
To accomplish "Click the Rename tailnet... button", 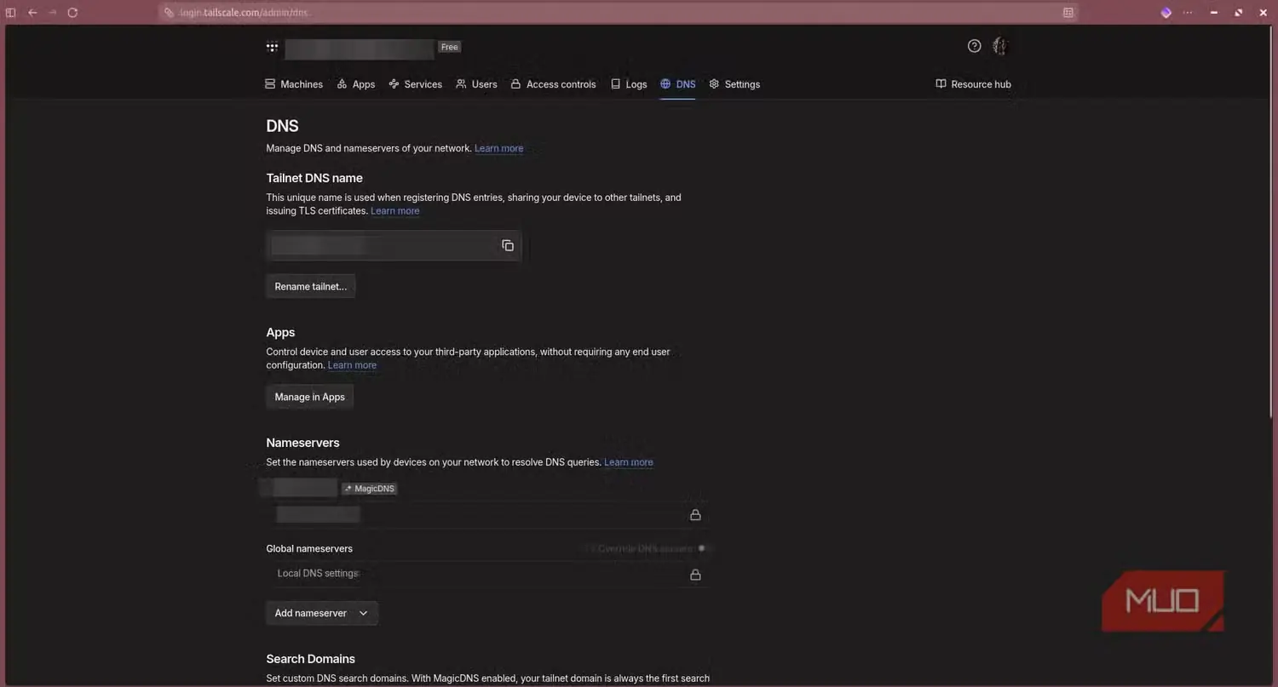I will pyautogui.click(x=310, y=287).
